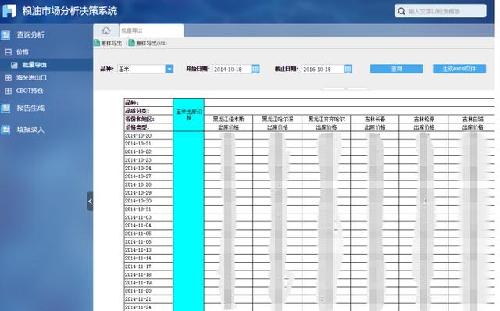Click the 查询 button

(x=396, y=69)
